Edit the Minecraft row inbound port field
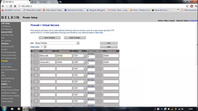198x111 pixels. pos(64,55)
